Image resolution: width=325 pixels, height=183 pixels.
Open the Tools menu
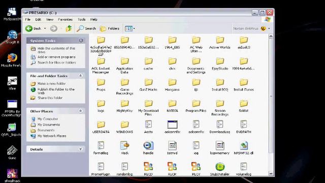pyautogui.click(x=82, y=19)
